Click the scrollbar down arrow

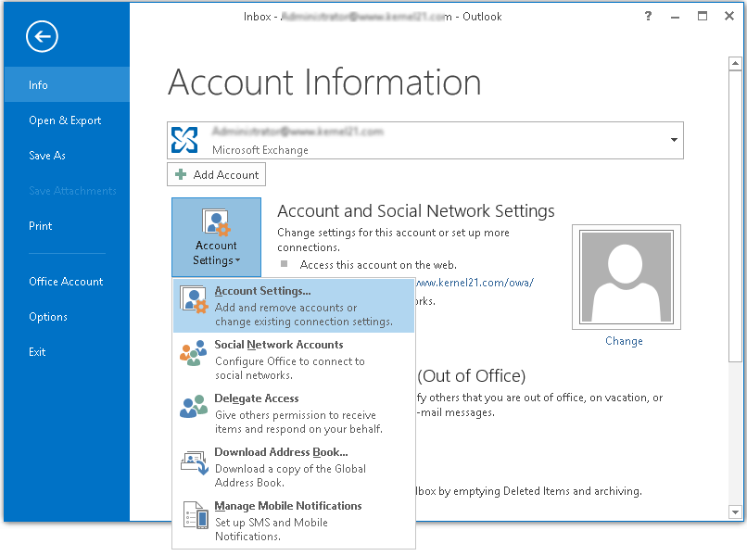coord(735,512)
